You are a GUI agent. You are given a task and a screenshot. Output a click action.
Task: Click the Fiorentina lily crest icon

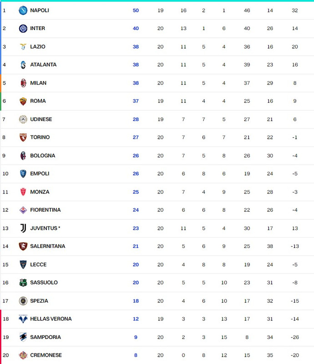coord(23,210)
